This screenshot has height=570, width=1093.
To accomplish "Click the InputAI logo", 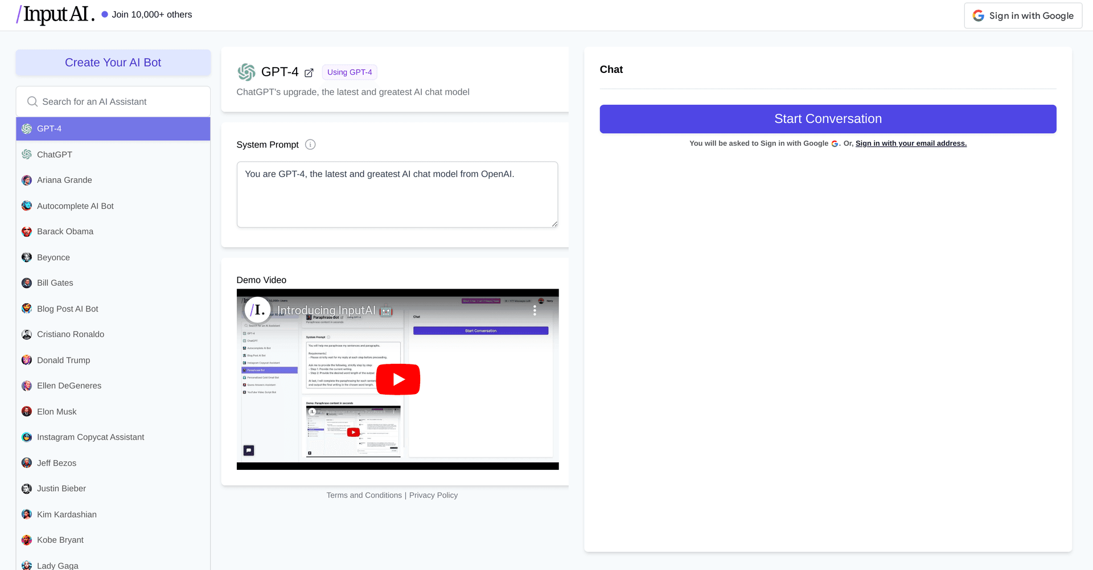I will click(x=56, y=14).
